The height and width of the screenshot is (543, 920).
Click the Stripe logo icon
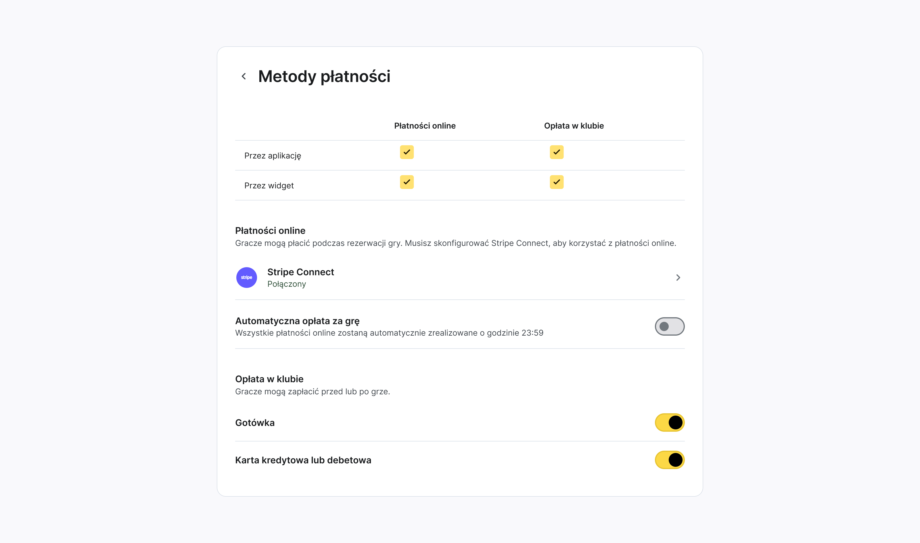246,277
